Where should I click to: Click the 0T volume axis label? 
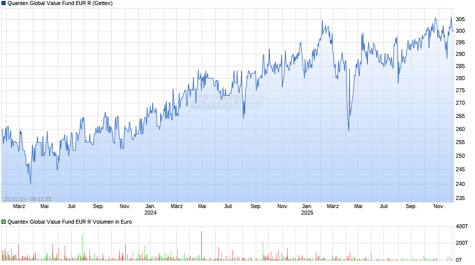coord(459,260)
